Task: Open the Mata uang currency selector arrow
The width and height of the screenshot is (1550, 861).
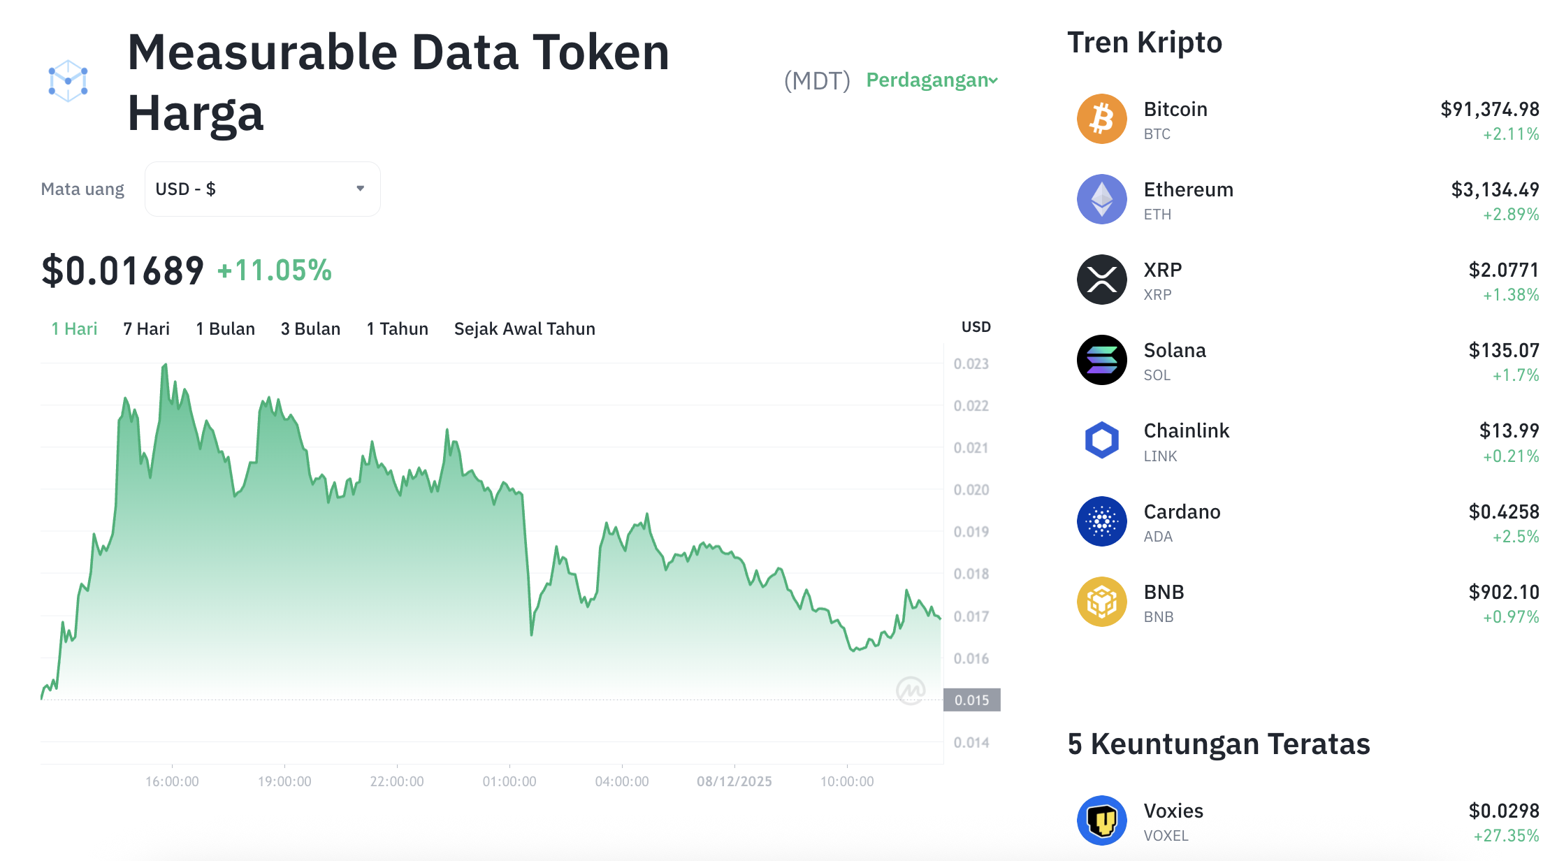Action: pos(361,188)
